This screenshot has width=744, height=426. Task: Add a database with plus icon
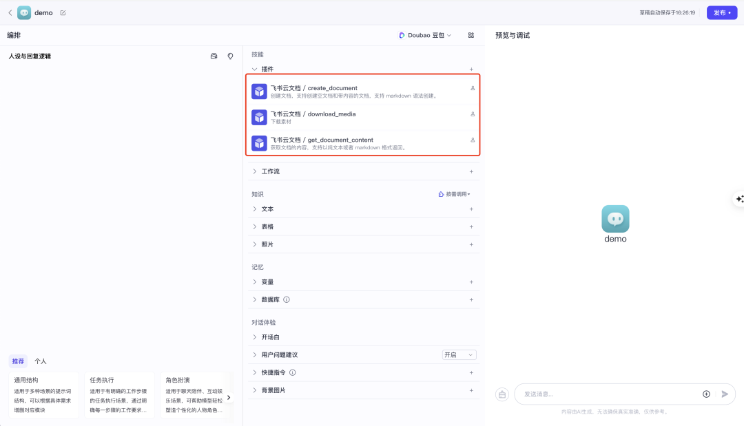(x=471, y=299)
